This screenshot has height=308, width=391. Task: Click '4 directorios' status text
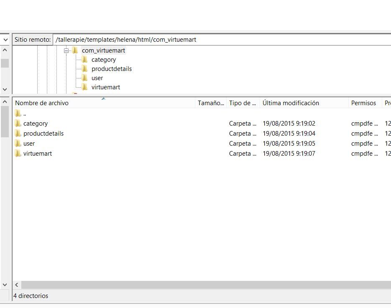tap(31, 296)
